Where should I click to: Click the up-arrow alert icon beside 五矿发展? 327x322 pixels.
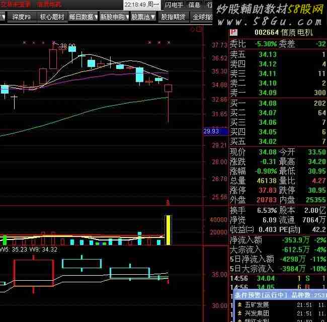tap(239, 305)
